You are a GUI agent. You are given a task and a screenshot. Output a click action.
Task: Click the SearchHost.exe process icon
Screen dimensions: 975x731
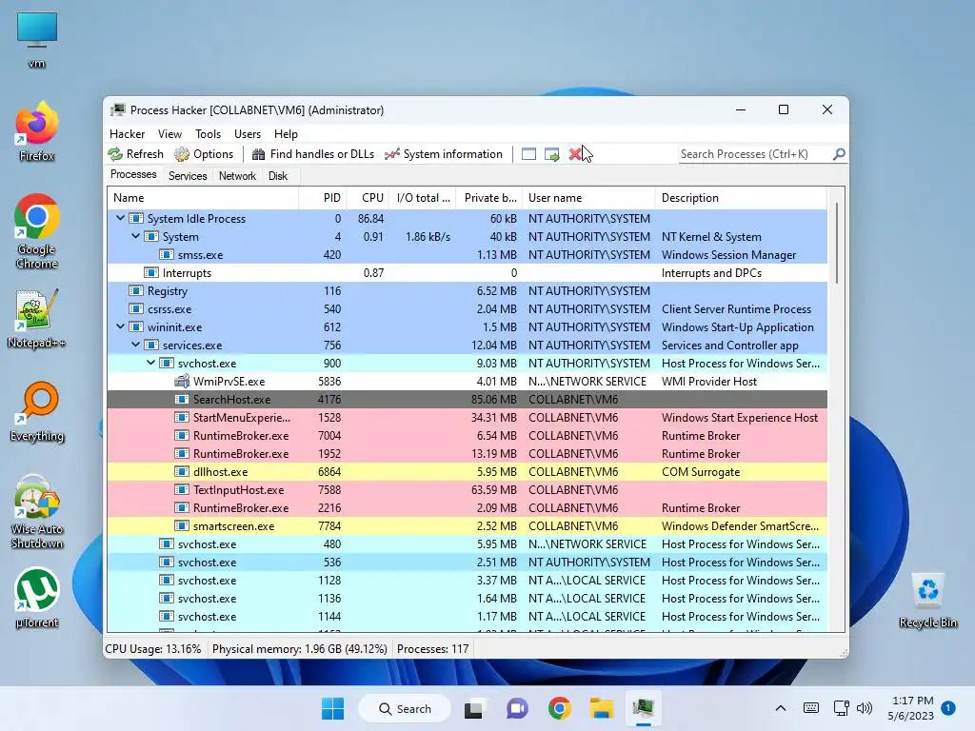coord(182,399)
